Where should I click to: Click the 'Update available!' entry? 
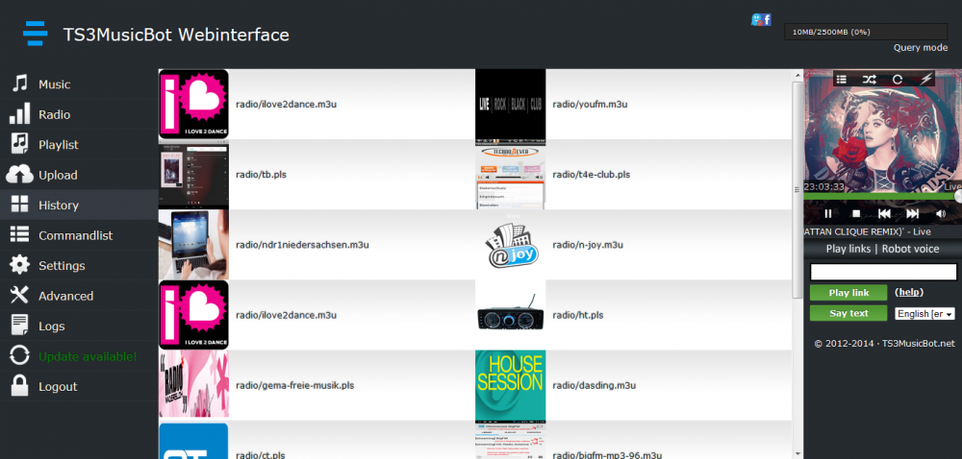click(x=79, y=356)
